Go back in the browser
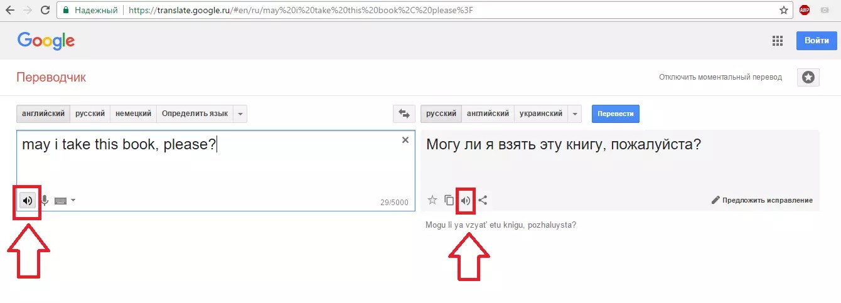The height and width of the screenshot is (303, 841). (x=11, y=10)
